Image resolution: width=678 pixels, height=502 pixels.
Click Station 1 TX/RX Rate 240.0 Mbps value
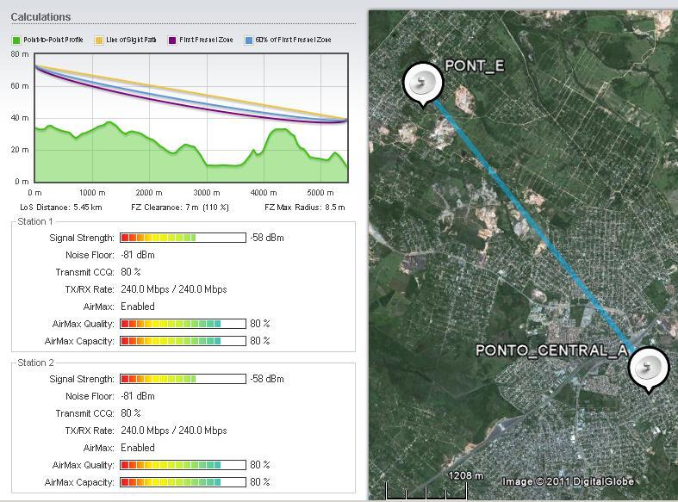(x=174, y=289)
